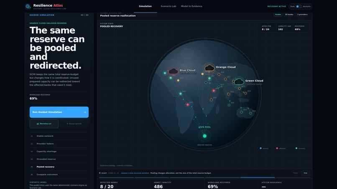Click the bank node labeled B15

click(x=245, y=93)
